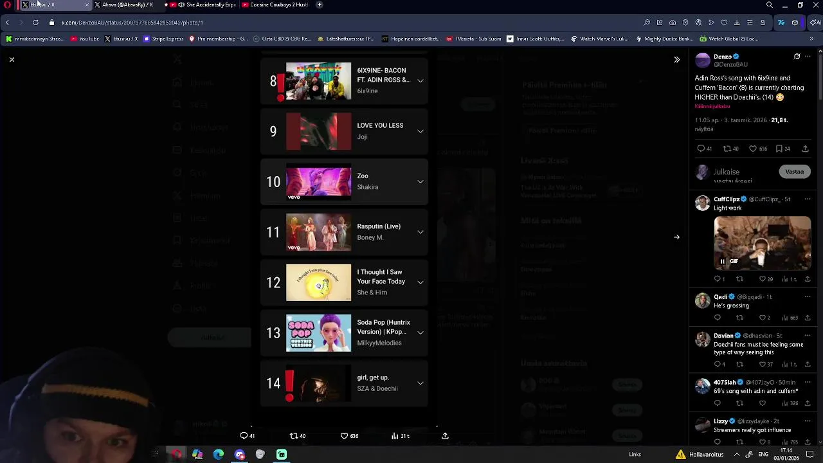Search tabs magnifier icon in title bar

(x=770, y=5)
